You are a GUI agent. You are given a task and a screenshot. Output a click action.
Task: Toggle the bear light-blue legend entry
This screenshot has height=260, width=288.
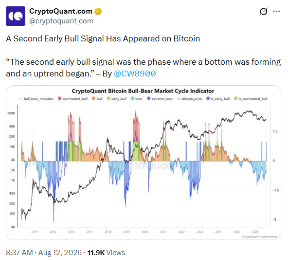click(137, 99)
